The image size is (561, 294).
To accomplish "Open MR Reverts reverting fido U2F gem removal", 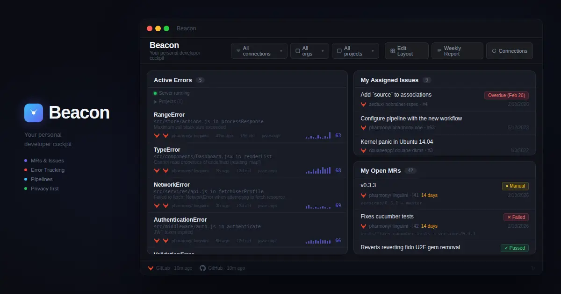I will click(x=410, y=247).
